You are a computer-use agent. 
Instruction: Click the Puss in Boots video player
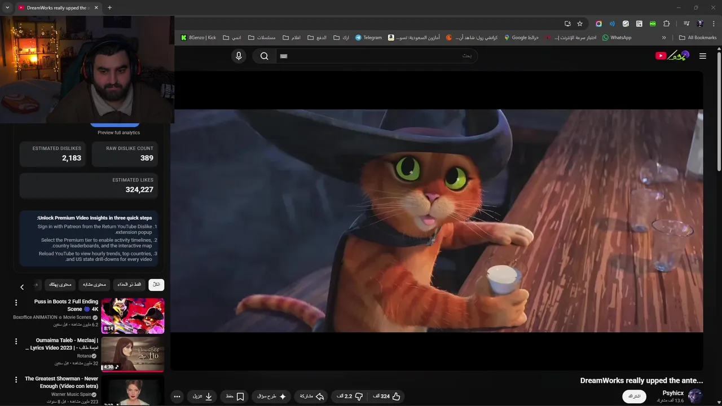tap(437, 220)
